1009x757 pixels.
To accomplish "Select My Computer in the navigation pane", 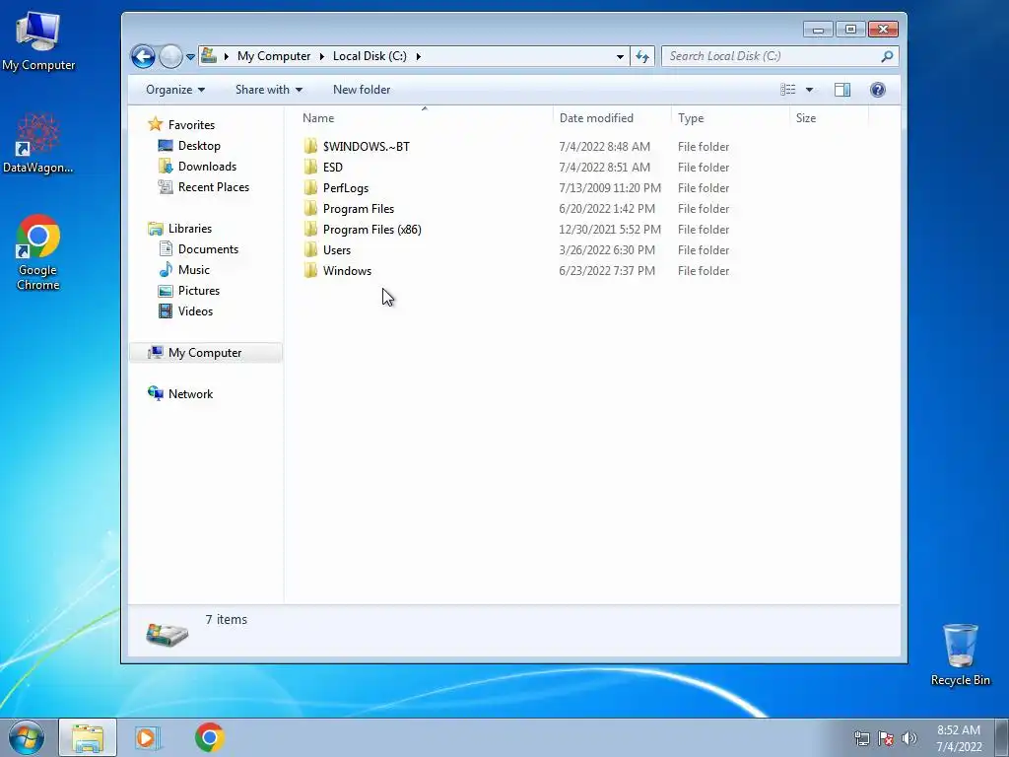I will [205, 353].
